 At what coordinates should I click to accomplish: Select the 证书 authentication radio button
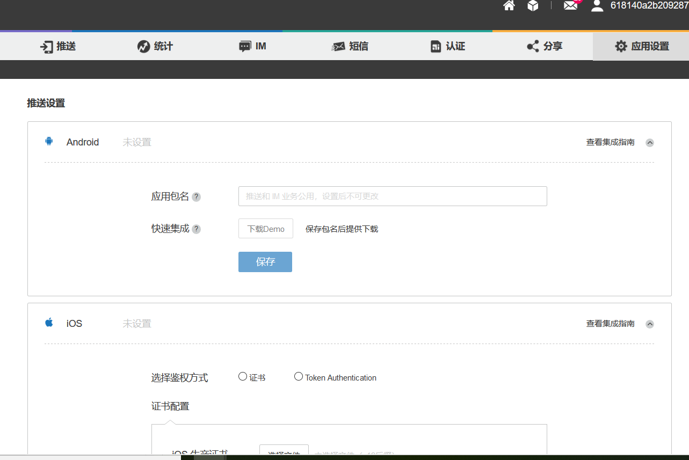point(243,376)
